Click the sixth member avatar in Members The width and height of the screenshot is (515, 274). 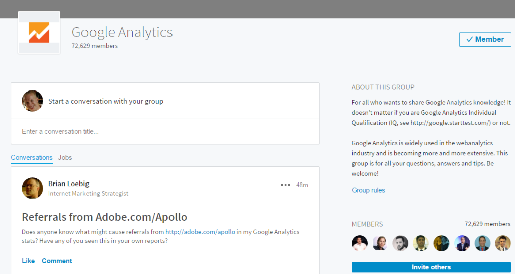pyautogui.click(x=462, y=243)
